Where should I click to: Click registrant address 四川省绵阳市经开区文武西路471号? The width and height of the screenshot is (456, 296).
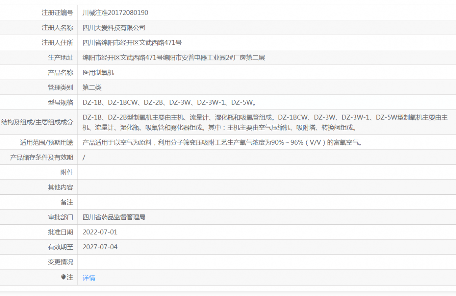pos(132,43)
